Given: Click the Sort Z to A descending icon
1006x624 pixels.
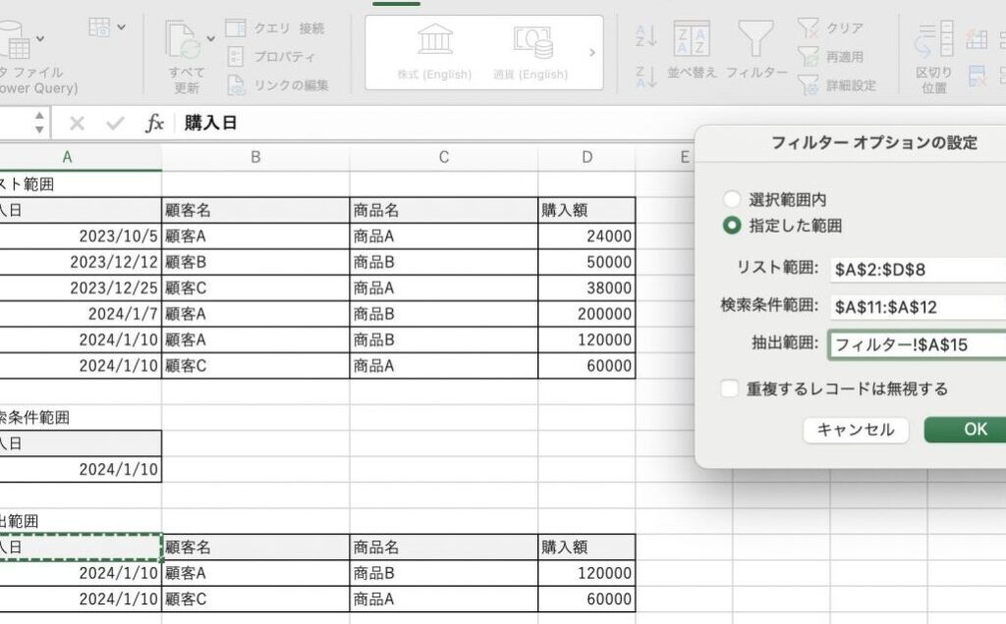Looking at the screenshot, I should point(645,78).
